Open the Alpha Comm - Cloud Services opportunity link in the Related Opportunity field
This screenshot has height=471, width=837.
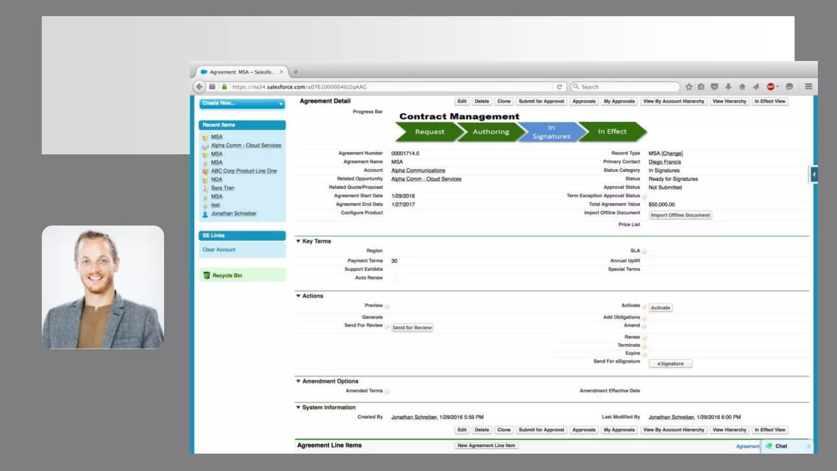click(x=426, y=179)
